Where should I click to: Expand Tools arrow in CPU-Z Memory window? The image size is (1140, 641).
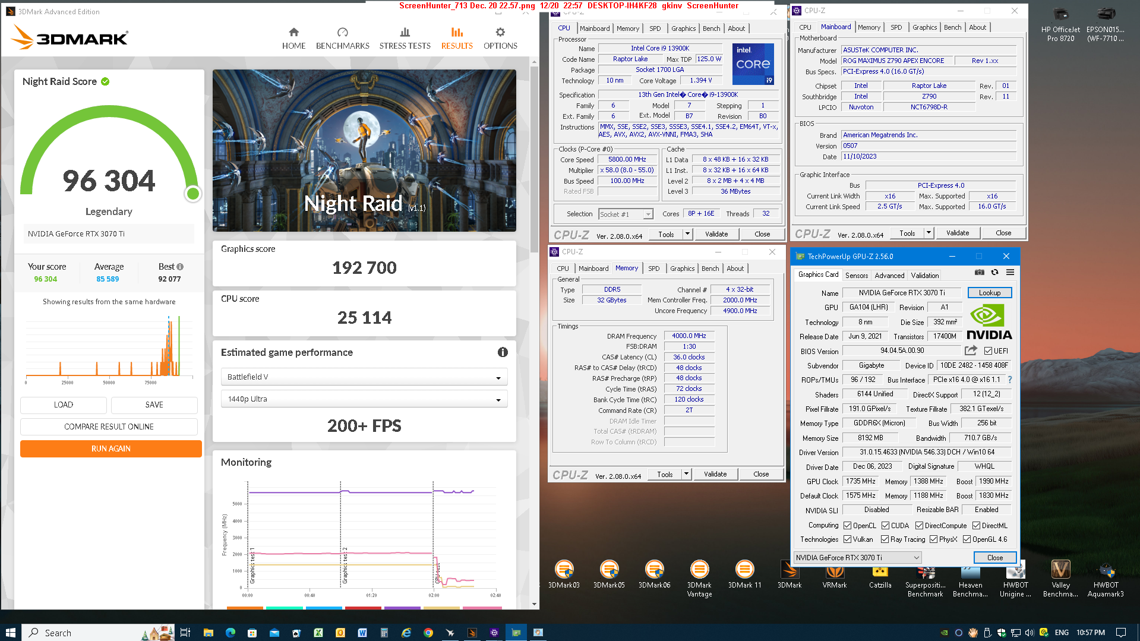686,474
